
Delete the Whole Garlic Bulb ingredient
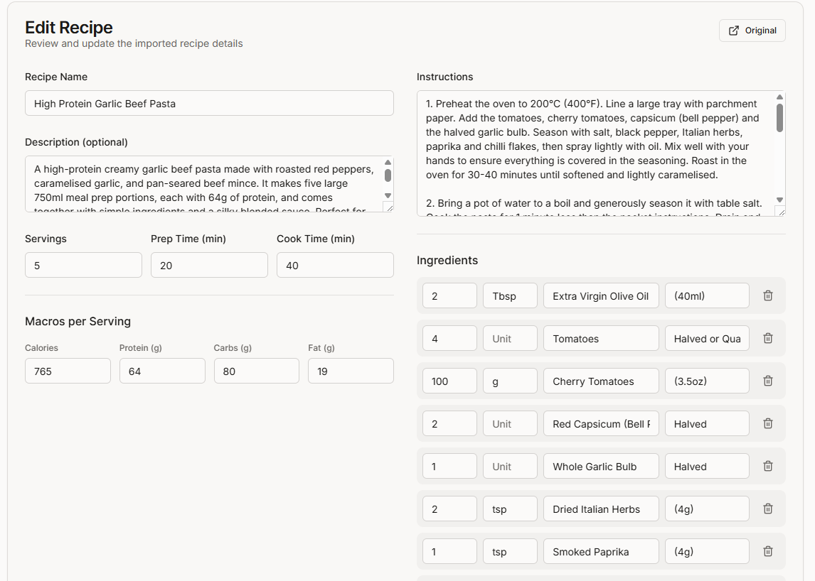point(768,466)
